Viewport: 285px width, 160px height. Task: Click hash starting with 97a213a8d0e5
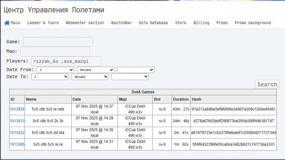(x=233, y=109)
